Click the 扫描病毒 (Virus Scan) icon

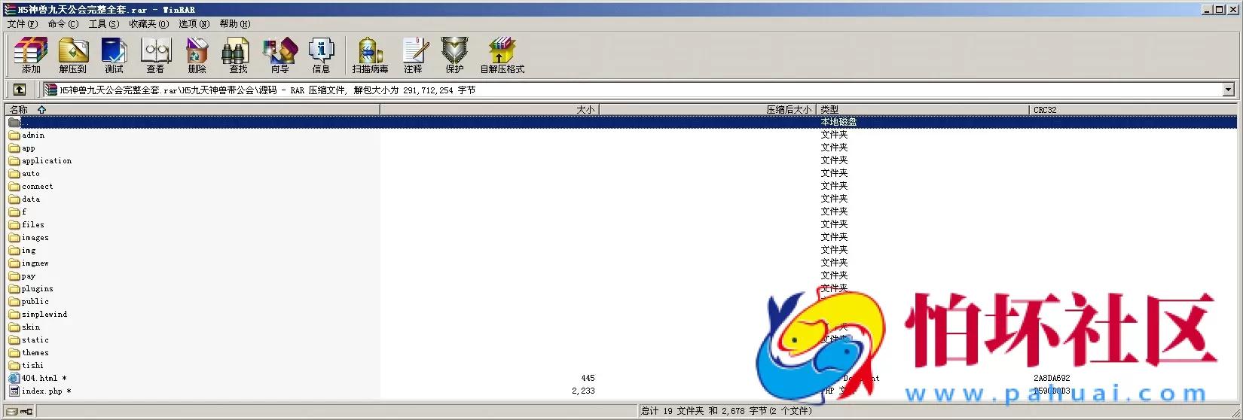coord(370,54)
